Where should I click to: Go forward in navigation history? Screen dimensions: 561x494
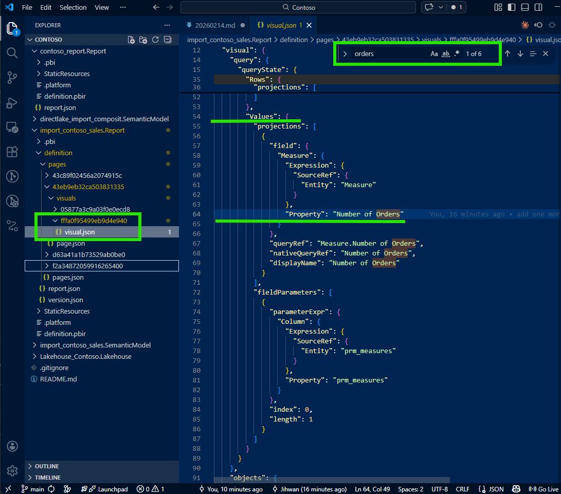(170, 7)
